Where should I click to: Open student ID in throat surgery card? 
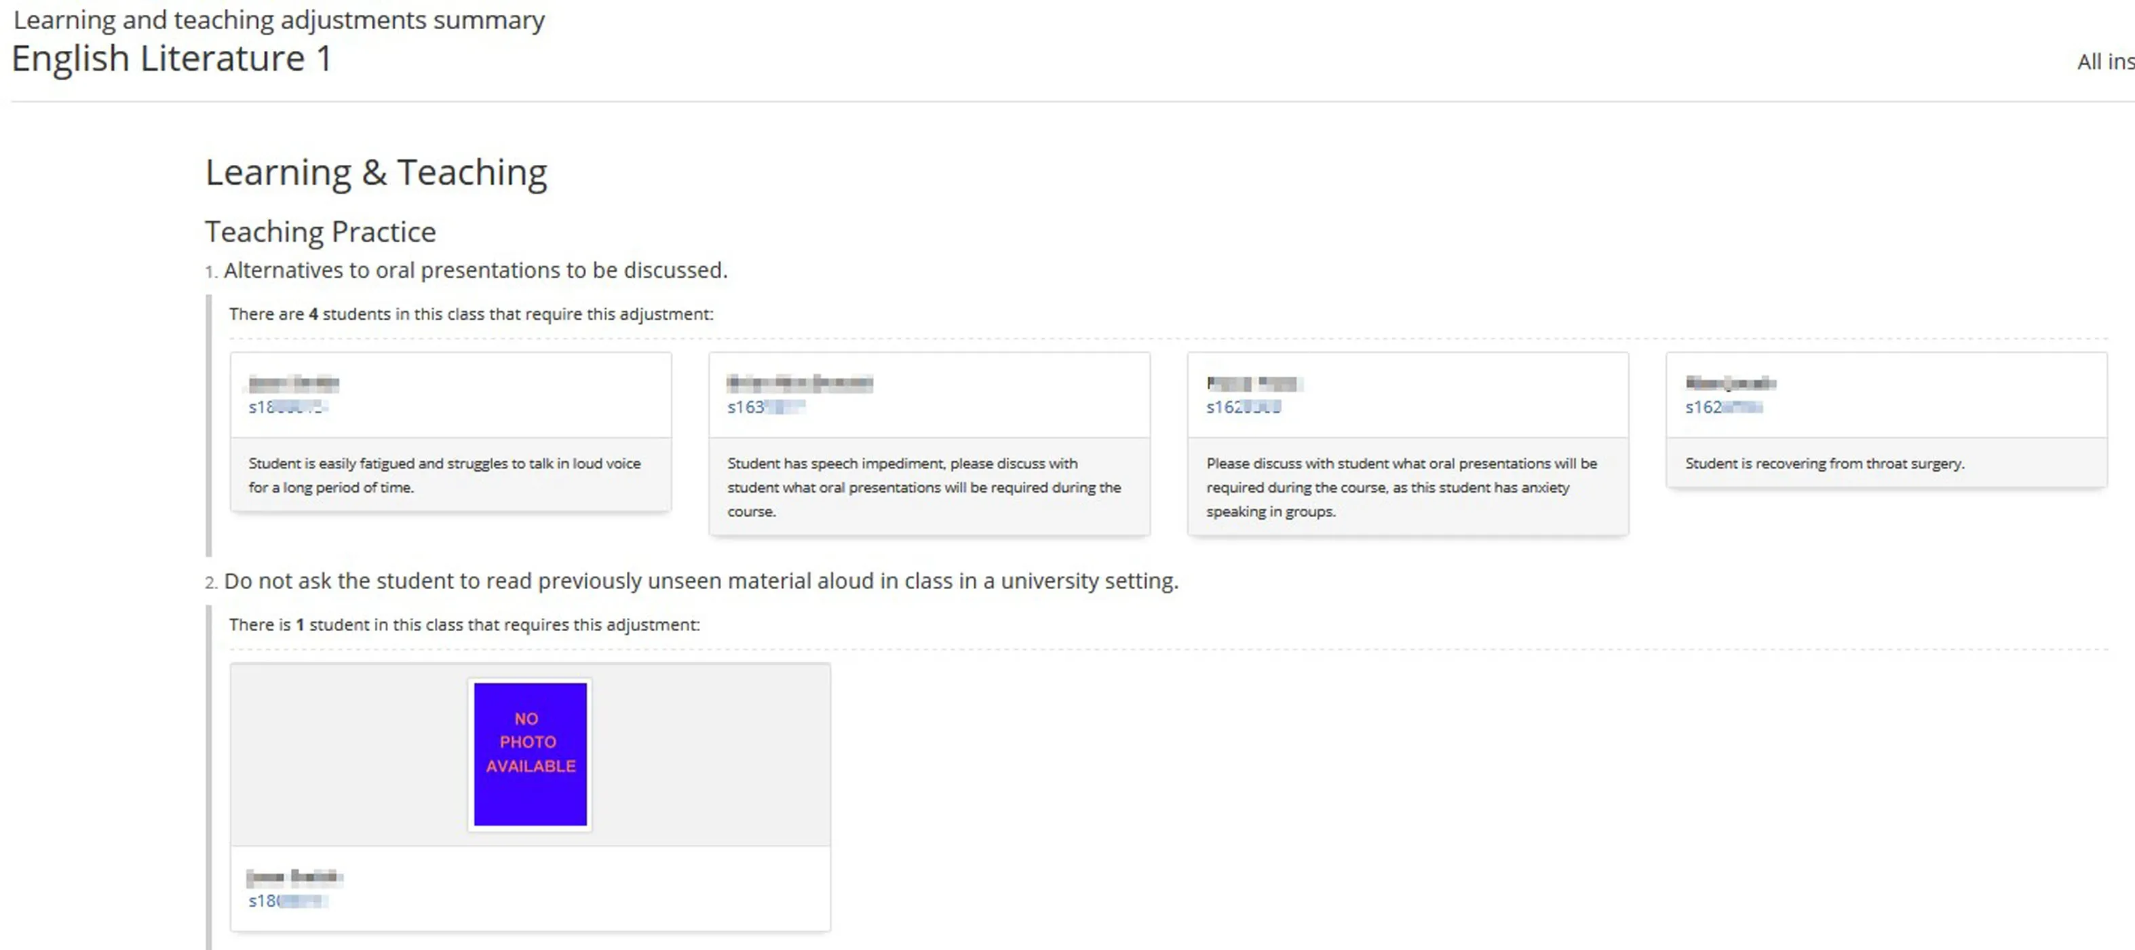(x=1723, y=407)
